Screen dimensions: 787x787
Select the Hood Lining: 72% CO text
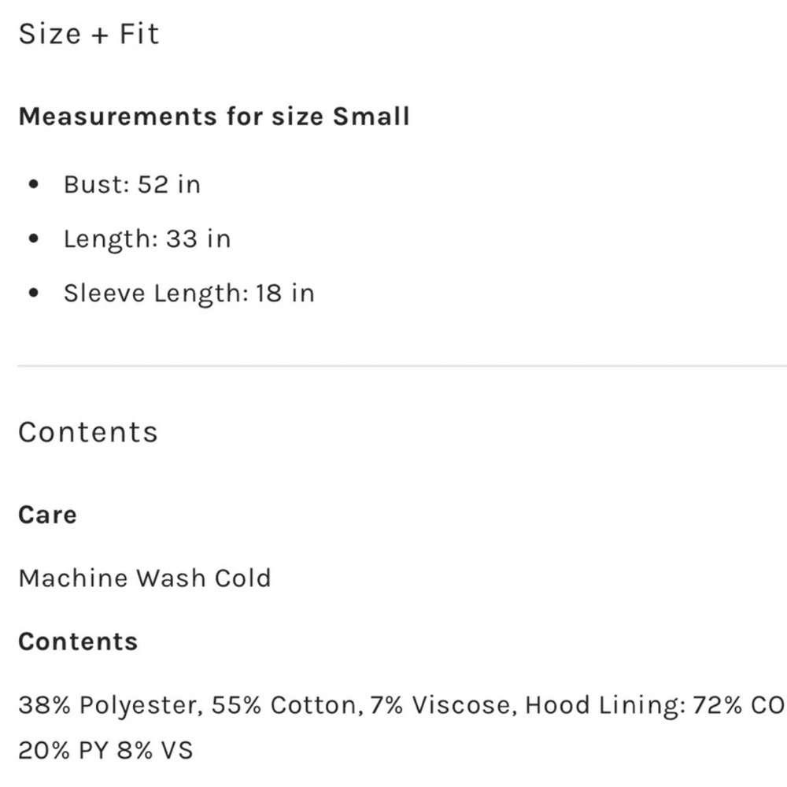(x=655, y=705)
